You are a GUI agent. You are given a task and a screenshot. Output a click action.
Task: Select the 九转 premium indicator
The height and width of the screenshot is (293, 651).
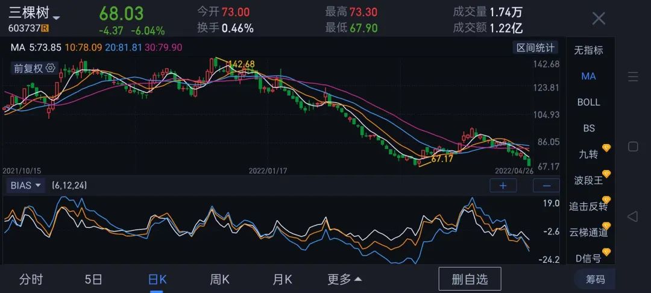tap(588, 154)
